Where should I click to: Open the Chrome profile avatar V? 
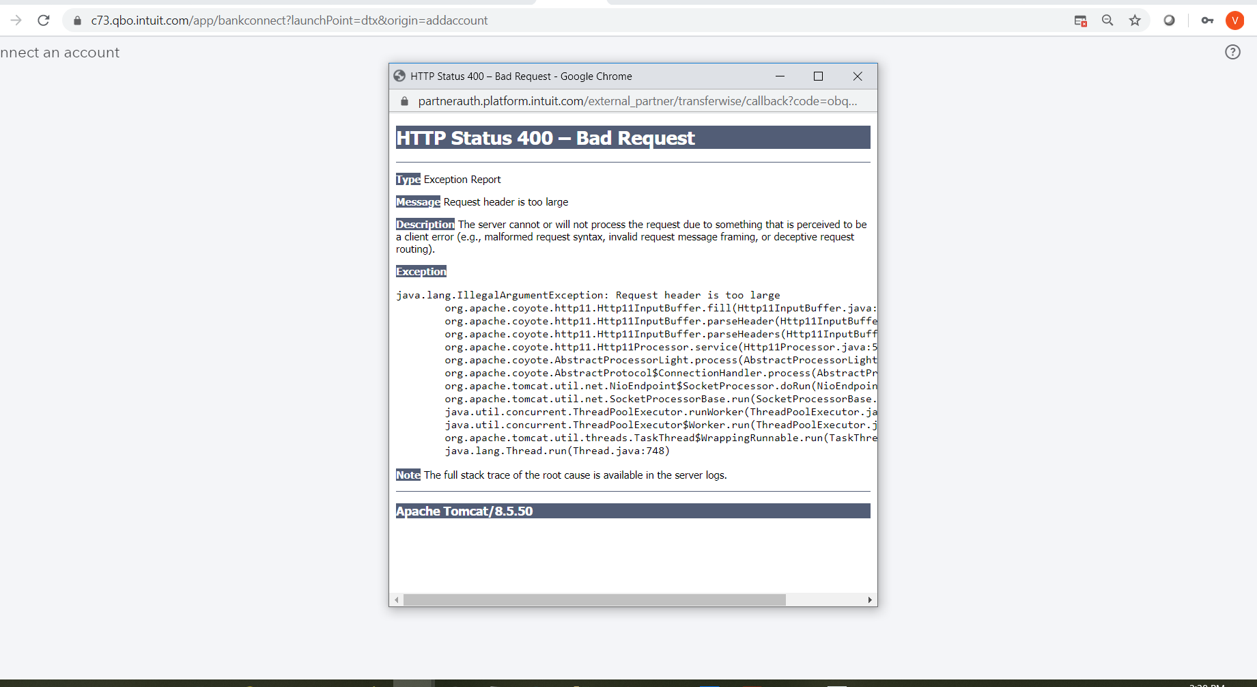pyautogui.click(x=1234, y=20)
